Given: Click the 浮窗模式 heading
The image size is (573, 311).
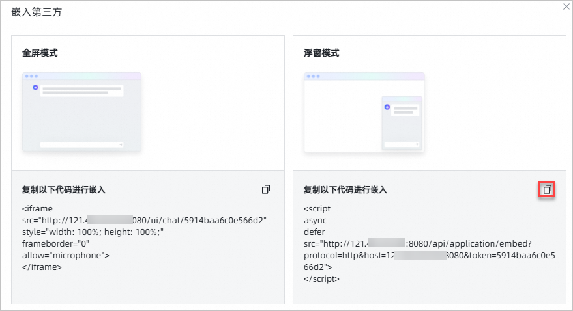Looking at the screenshot, I should (321, 53).
